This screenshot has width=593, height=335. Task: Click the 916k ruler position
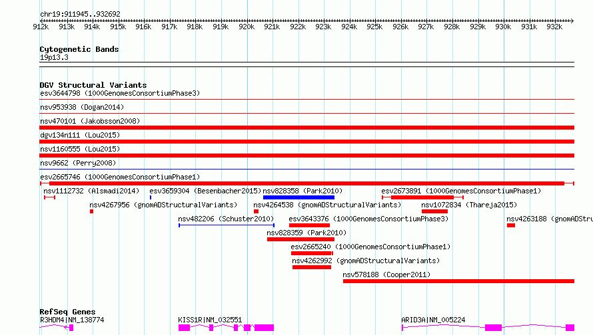coord(143,27)
